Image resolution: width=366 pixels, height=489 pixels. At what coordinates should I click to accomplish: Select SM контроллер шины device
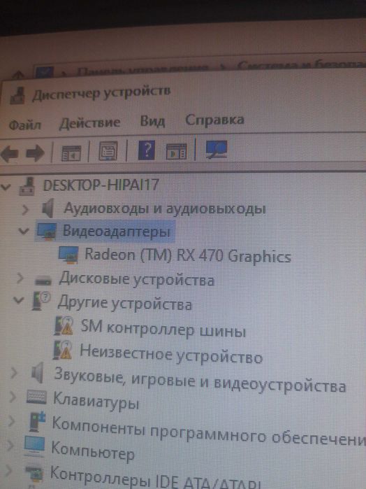click(163, 328)
